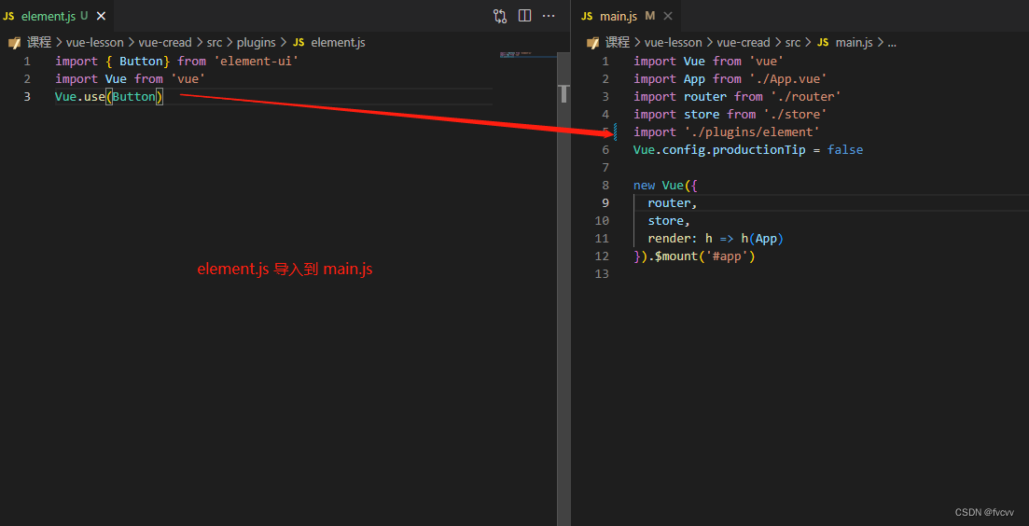This screenshot has height=526, width=1029.
Task: Click JS file icon on main.js tab
Action: point(588,17)
